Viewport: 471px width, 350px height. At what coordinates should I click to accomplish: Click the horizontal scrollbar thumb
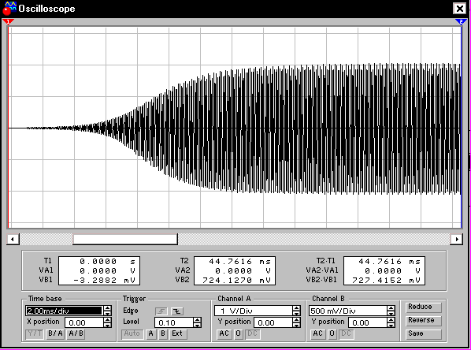click(125, 240)
